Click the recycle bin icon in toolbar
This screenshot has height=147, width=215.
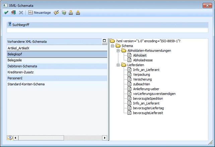tap(64, 13)
